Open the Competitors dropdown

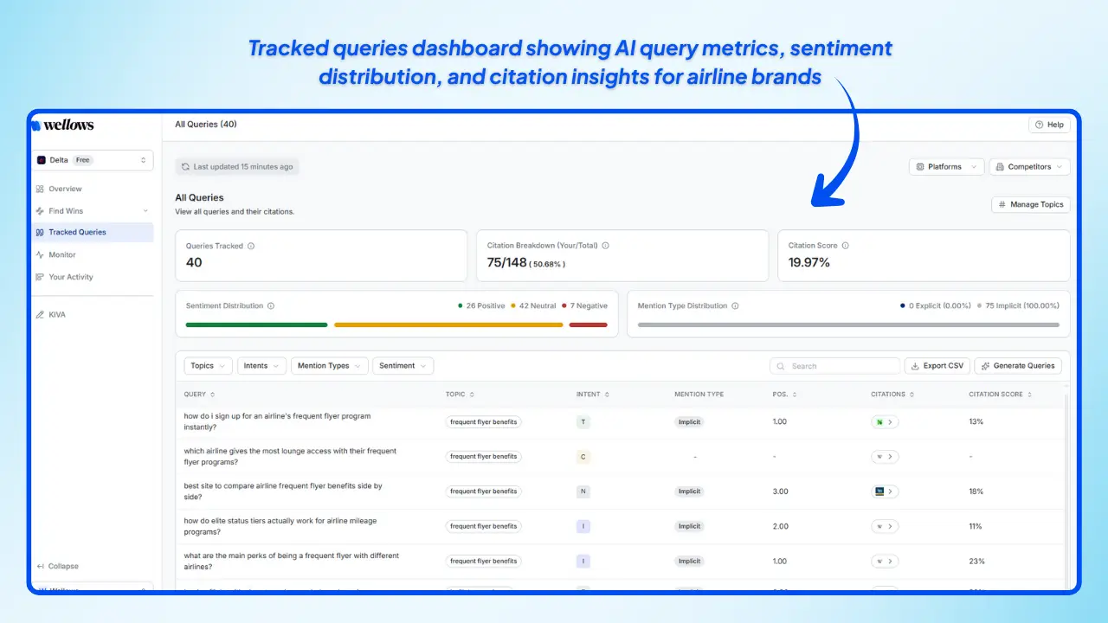[1029, 167]
